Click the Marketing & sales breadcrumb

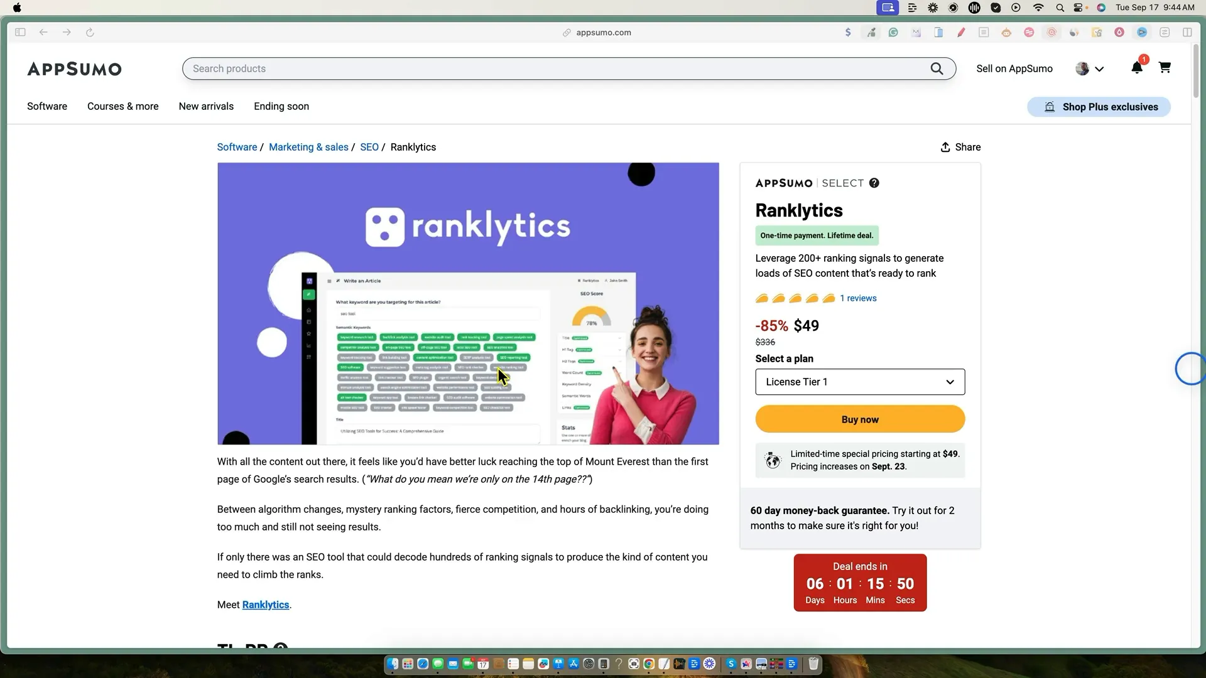pyautogui.click(x=308, y=147)
